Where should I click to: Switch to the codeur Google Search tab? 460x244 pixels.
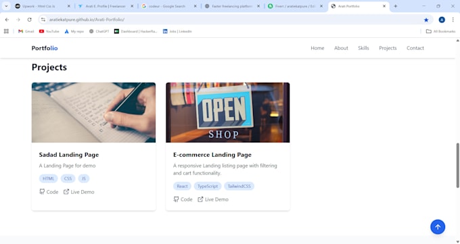pyautogui.click(x=168, y=6)
